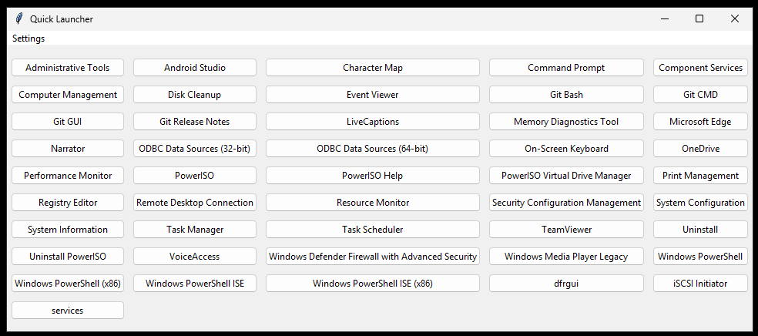Launch Android Studio
This screenshot has height=336, width=758.
[195, 68]
